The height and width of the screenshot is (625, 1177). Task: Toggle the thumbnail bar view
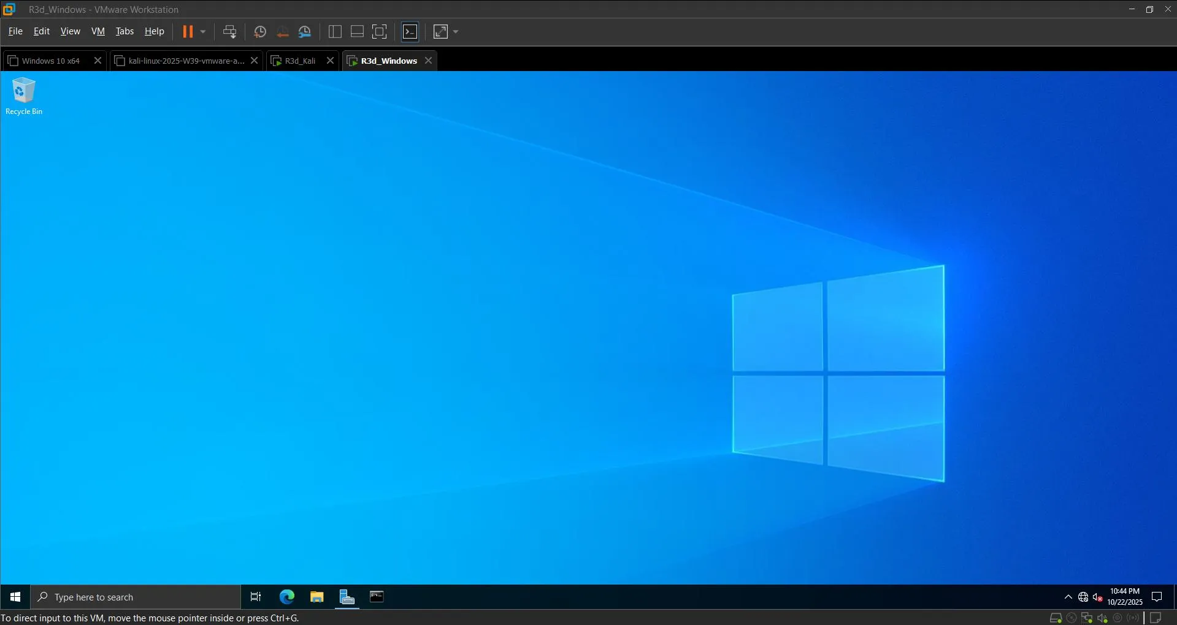pyautogui.click(x=357, y=32)
